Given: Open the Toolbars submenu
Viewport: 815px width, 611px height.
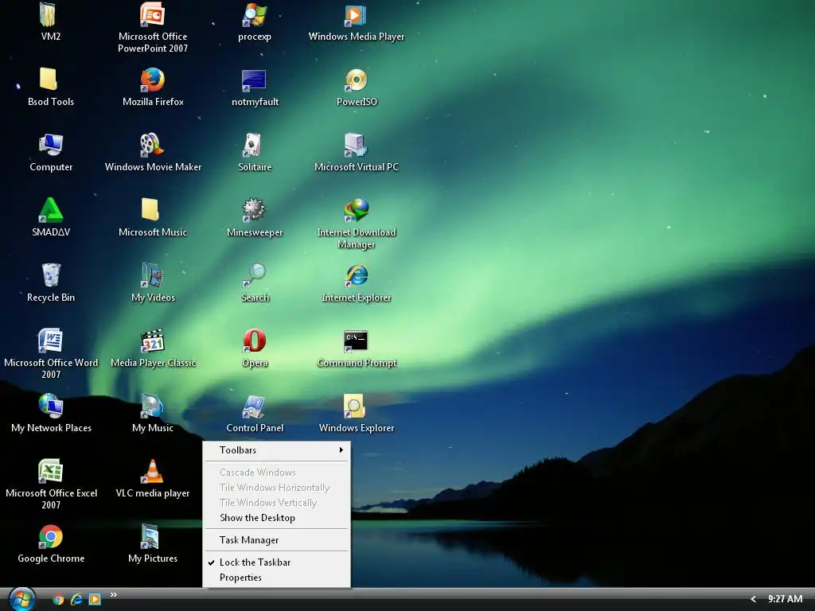Looking at the screenshot, I should [276, 450].
